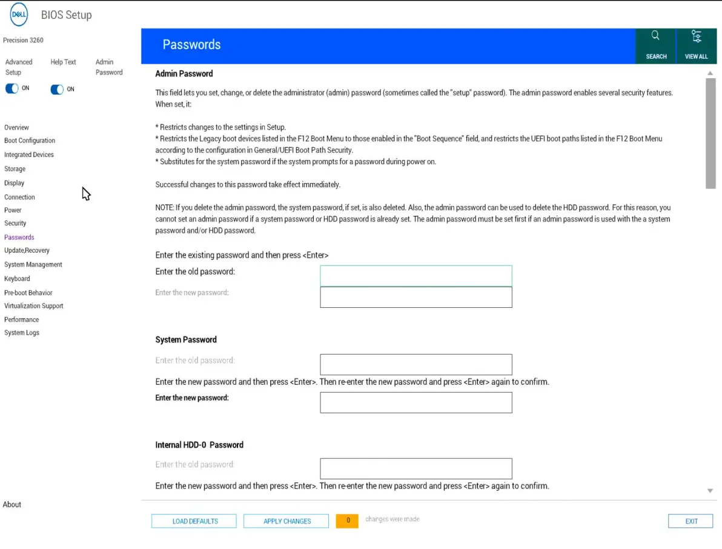The width and height of the screenshot is (722, 549).
Task: Open the View All settings icon
Action: (x=696, y=38)
